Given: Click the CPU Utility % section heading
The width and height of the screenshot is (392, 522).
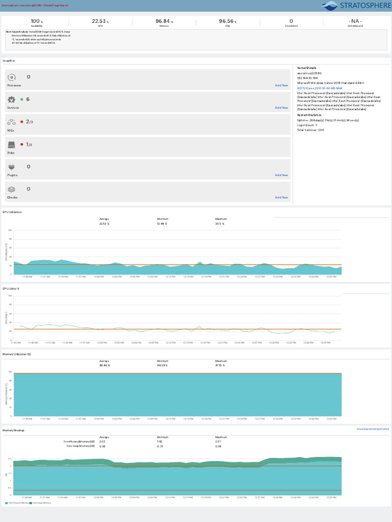Looking at the screenshot, I should [x=11, y=289].
